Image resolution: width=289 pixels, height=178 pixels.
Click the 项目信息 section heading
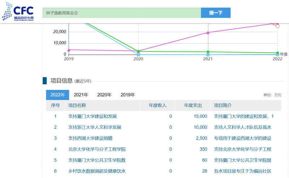pyautogui.click(x=61, y=81)
